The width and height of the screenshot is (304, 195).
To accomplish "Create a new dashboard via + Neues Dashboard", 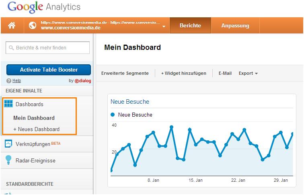I will (37, 129).
